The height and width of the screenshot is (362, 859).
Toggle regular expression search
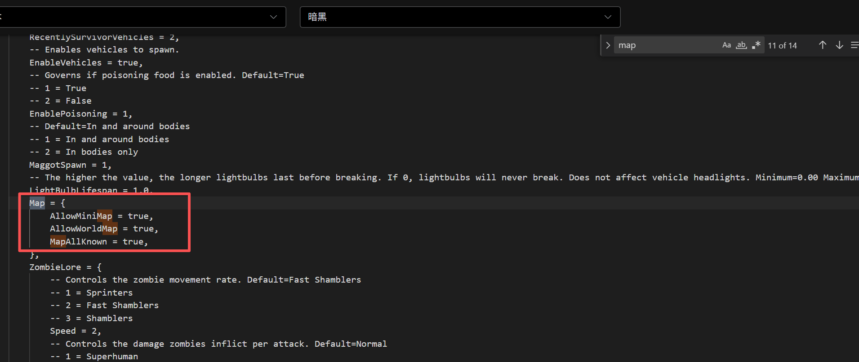coord(756,45)
